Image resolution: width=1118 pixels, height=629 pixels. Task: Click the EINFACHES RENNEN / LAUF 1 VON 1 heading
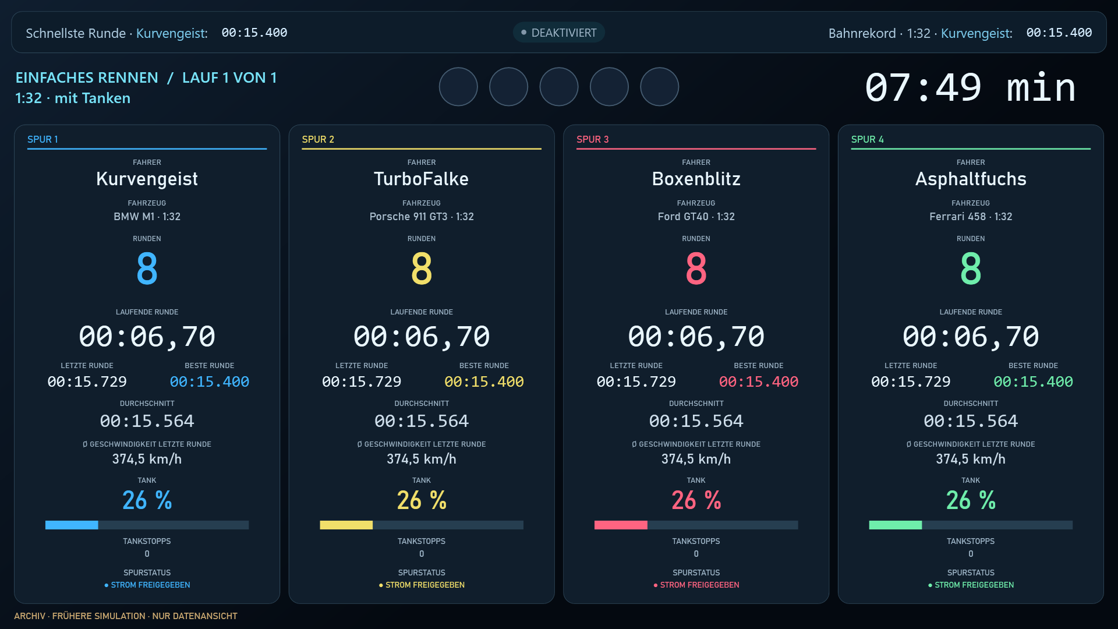(146, 77)
